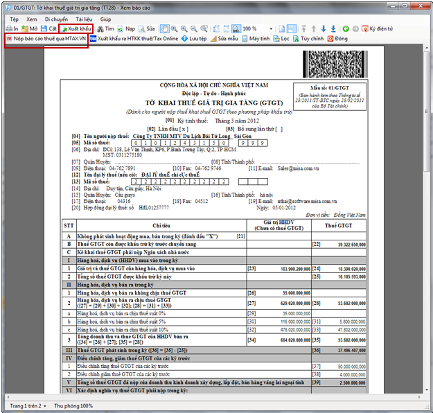
Task: Click Nộp báo cáo thuế qua MTAX.VN
Action: click(x=46, y=39)
